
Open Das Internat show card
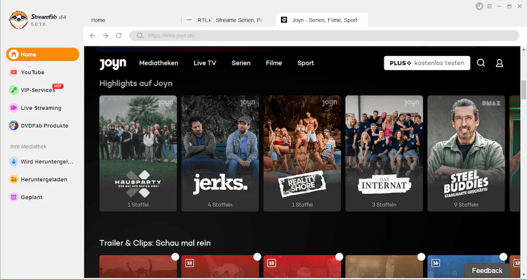384,153
